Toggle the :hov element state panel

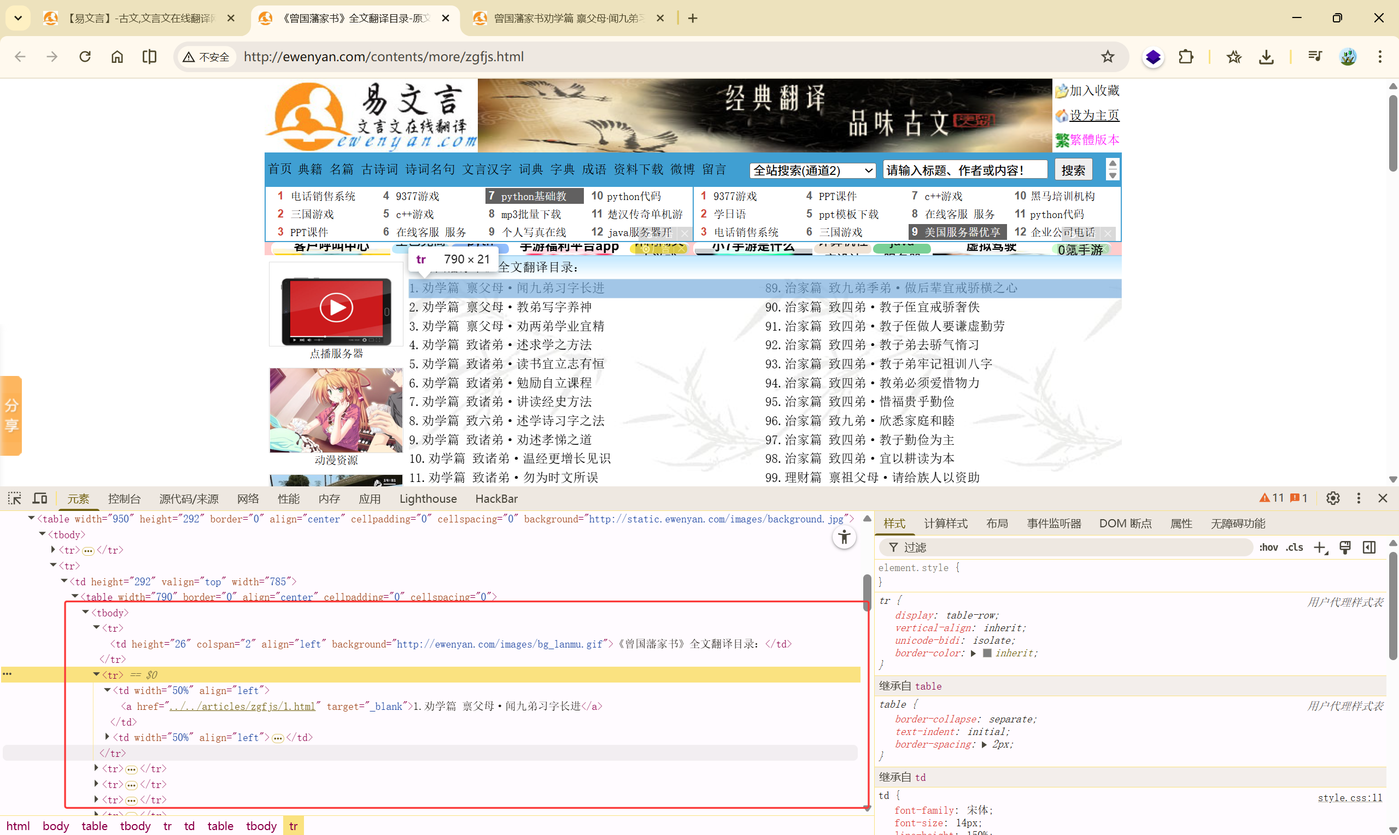(x=1268, y=548)
